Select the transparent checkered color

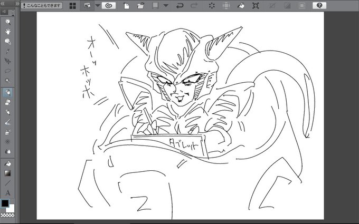(7, 215)
